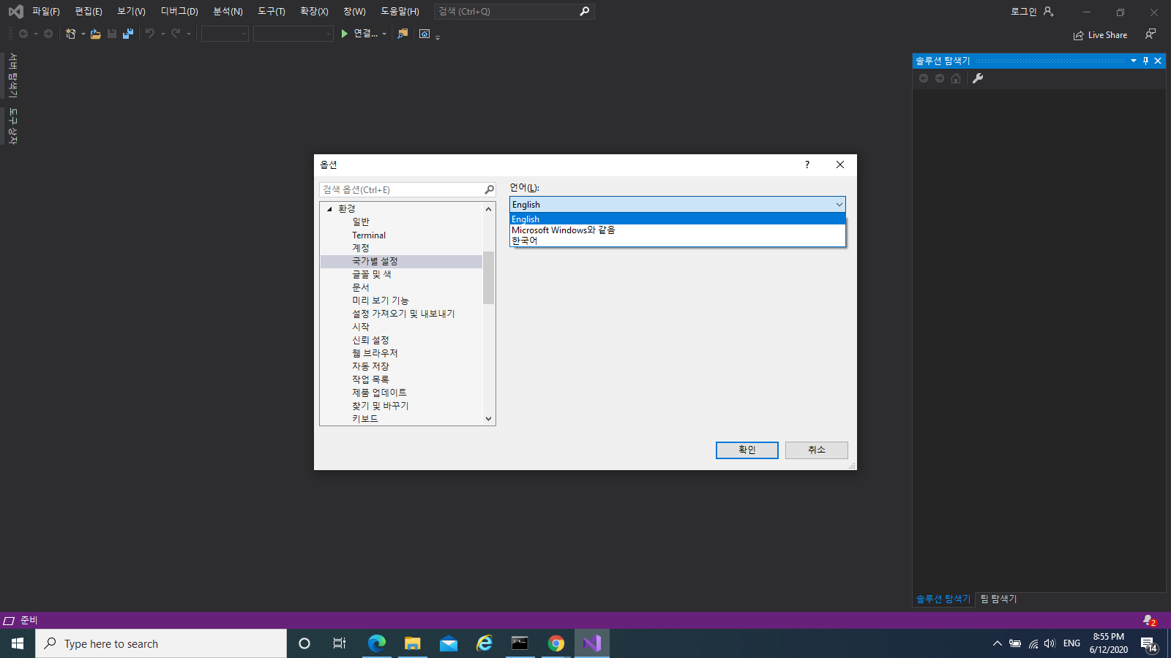This screenshot has width=1171, height=658.
Task: Click the Open File folder icon
Action: pos(95,34)
